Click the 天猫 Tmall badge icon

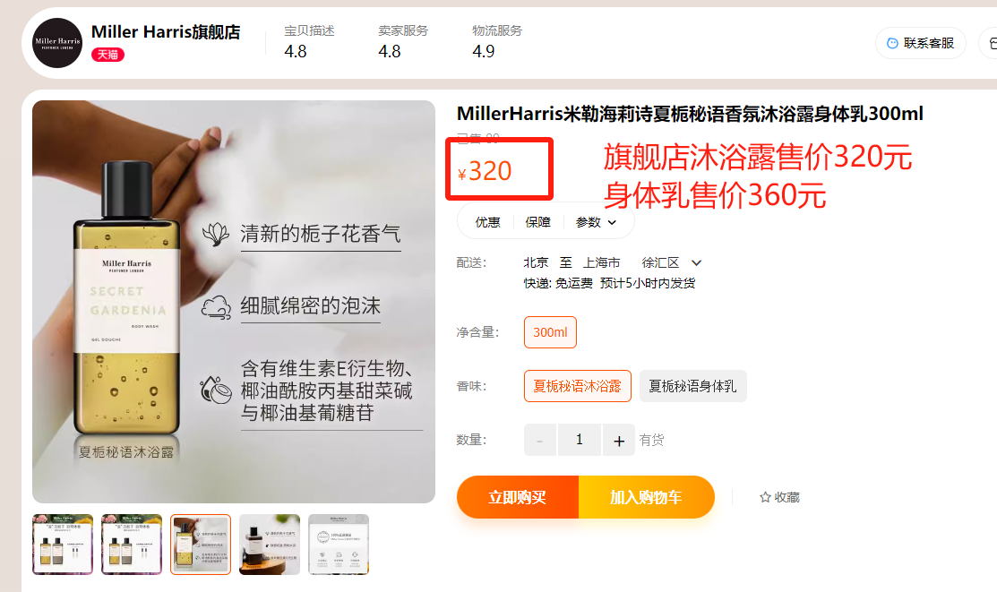107,55
